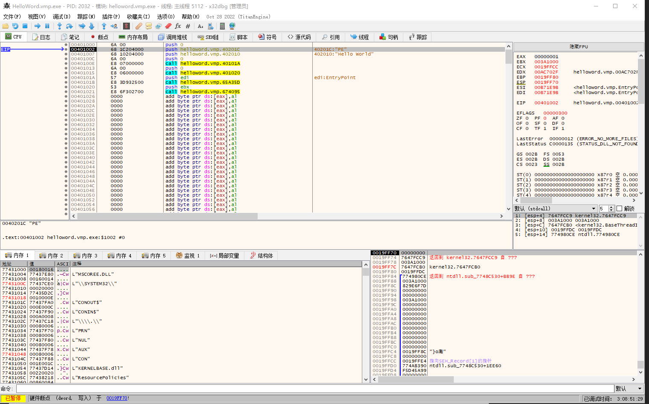Image resolution: width=649 pixels, height=404 pixels.
Task: Select the call helloword.vmp.65A35D instruction row
Action: (287, 82)
